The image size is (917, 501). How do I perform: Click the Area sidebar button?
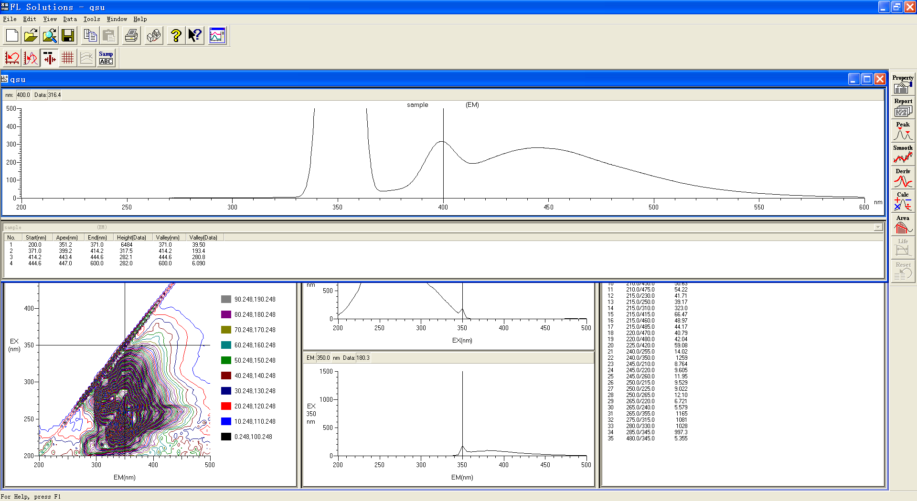coord(903,224)
